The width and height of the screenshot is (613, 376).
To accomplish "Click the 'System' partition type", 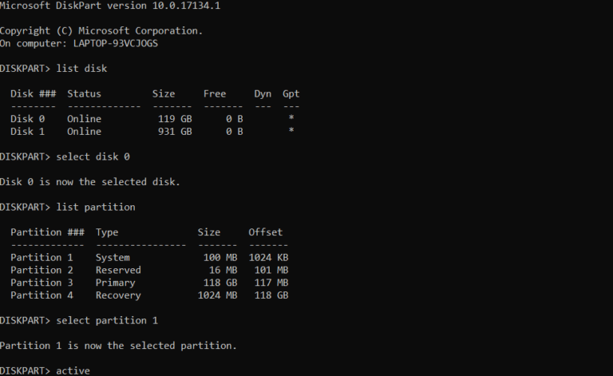I will click(x=113, y=258).
